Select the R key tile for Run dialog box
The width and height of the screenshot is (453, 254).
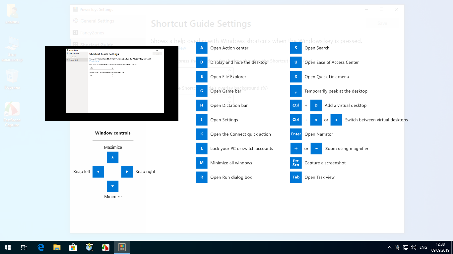click(x=202, y=177)
